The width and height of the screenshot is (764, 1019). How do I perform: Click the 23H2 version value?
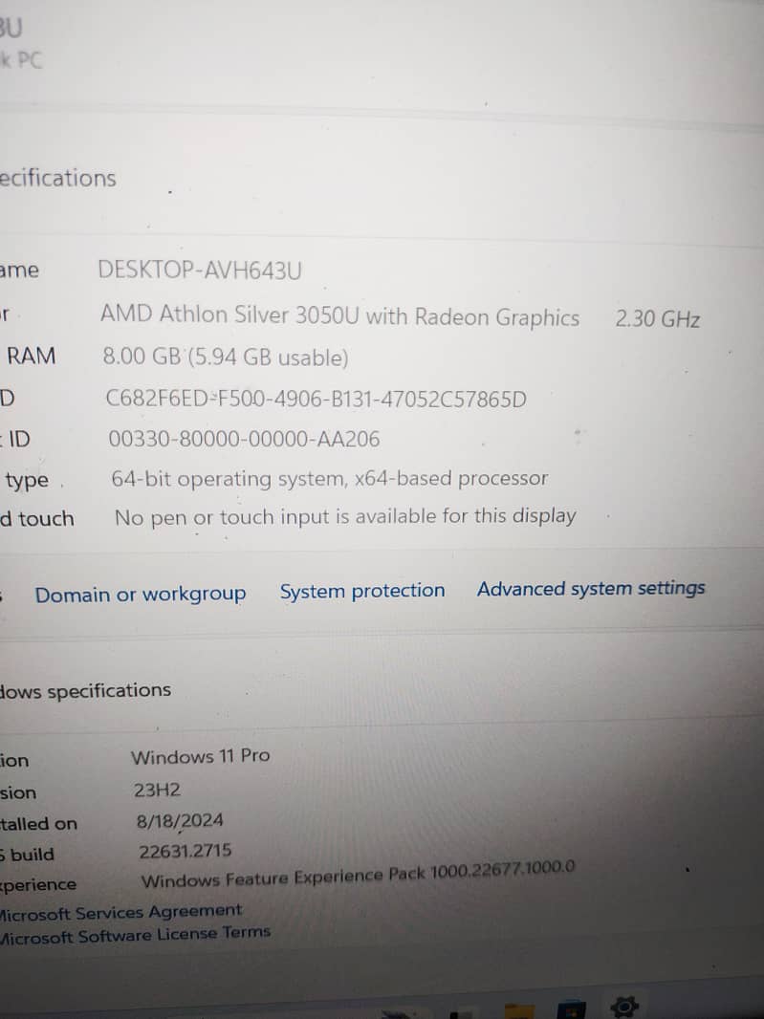coord(158,790)
